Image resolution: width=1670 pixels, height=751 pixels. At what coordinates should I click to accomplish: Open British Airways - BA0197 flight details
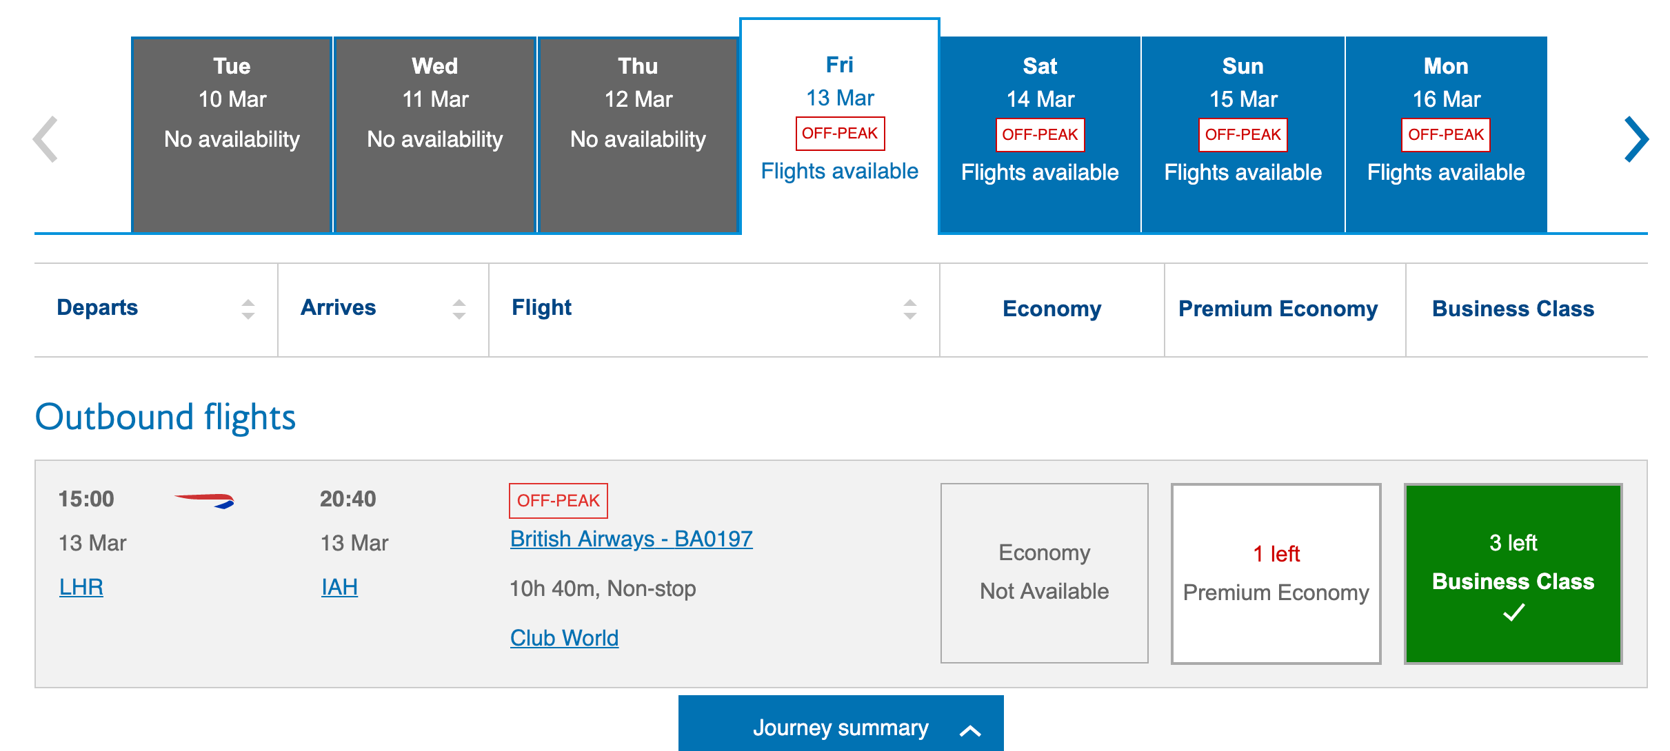(631, 539)
